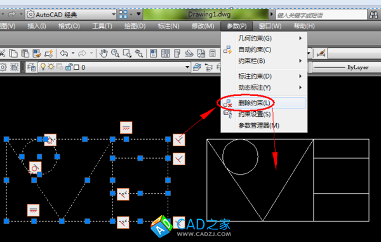The width and height of the screenshot is (381, 242).
Task: Select the Pan hand tool icon
Action: (x=104, y=53)
